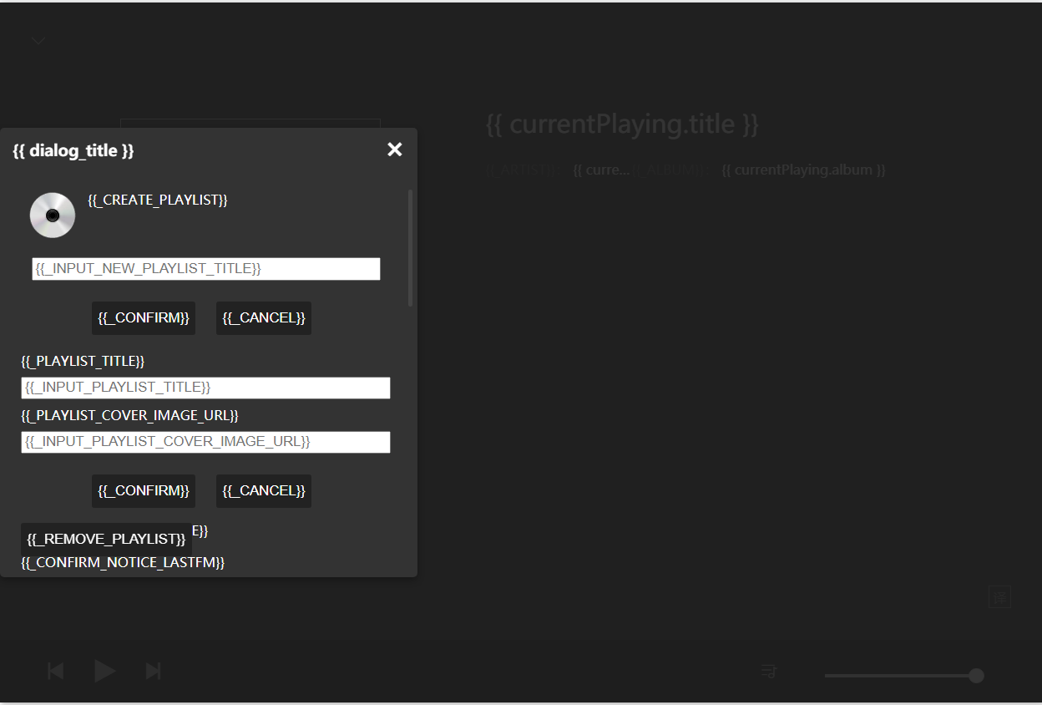This screenshot has height=705, width=1042.
Task: Click Cancel under the cover image URL field
Action: point(264,491)
